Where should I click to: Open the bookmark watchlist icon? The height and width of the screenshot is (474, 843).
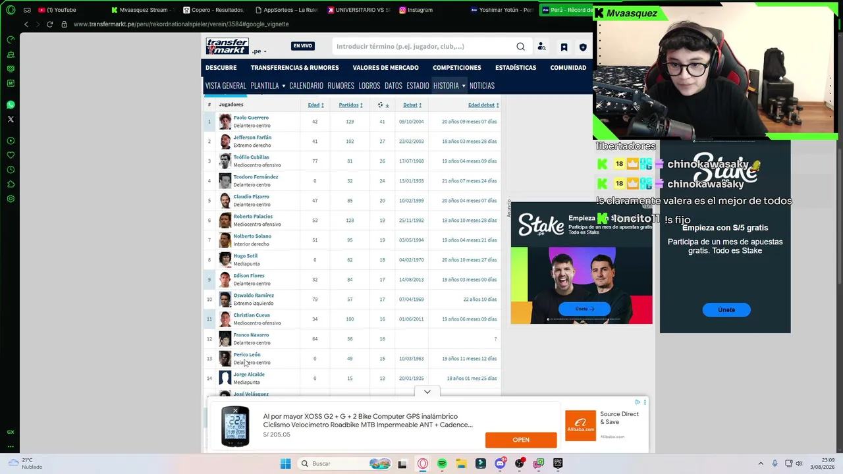click(x=564, y=47)
